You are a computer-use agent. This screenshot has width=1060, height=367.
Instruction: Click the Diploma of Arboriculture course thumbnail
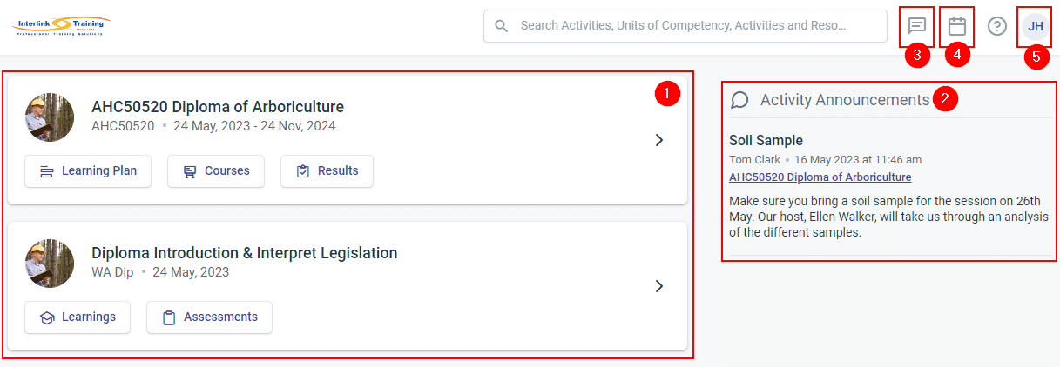[x=50, y=117]
